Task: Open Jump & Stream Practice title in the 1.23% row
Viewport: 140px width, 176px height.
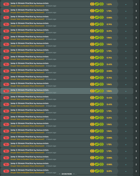Action: point(30,3)
